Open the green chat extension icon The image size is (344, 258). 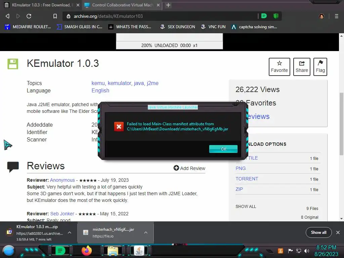point(264,16)
